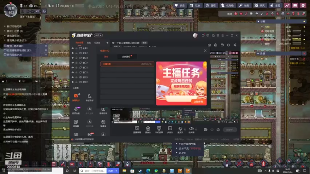Screen dimensions: 310x174
Task: Open the 研究 research menu
Action: click(260, 5)
